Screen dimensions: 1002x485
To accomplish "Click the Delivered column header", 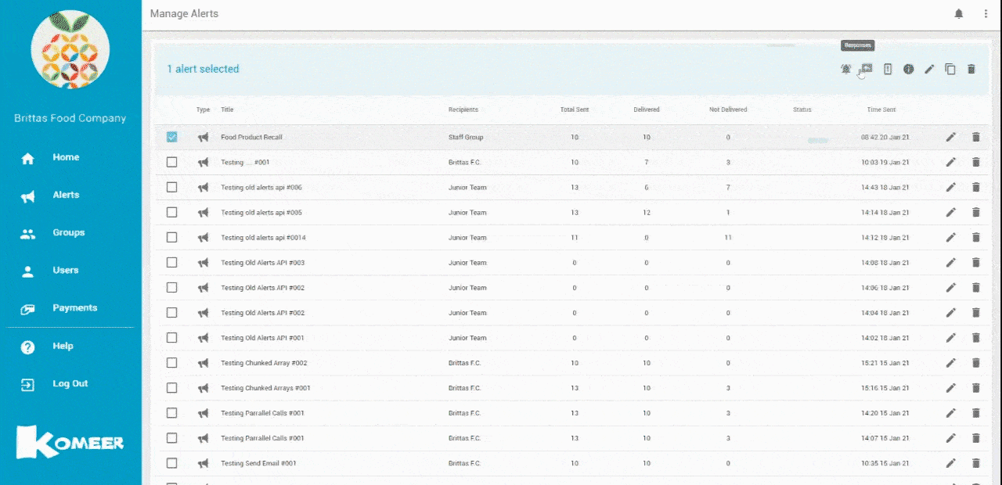I will pyautogui.click(x=647, y=110).
